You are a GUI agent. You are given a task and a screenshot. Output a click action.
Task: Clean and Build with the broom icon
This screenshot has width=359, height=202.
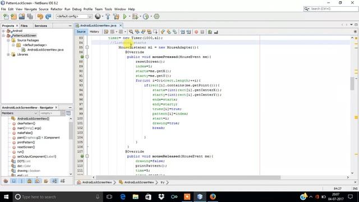[116, 16]
